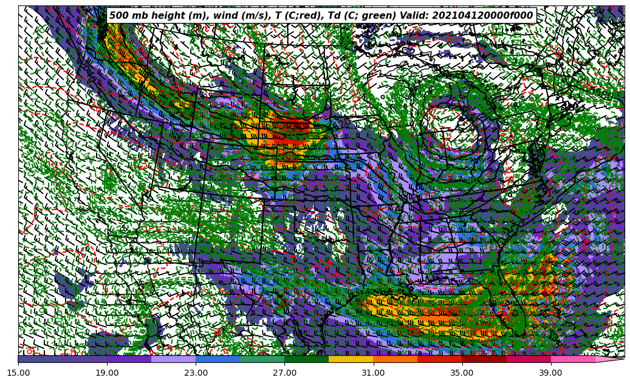Pick the bright purple colorbar segment after 19.00

[129, 359]
